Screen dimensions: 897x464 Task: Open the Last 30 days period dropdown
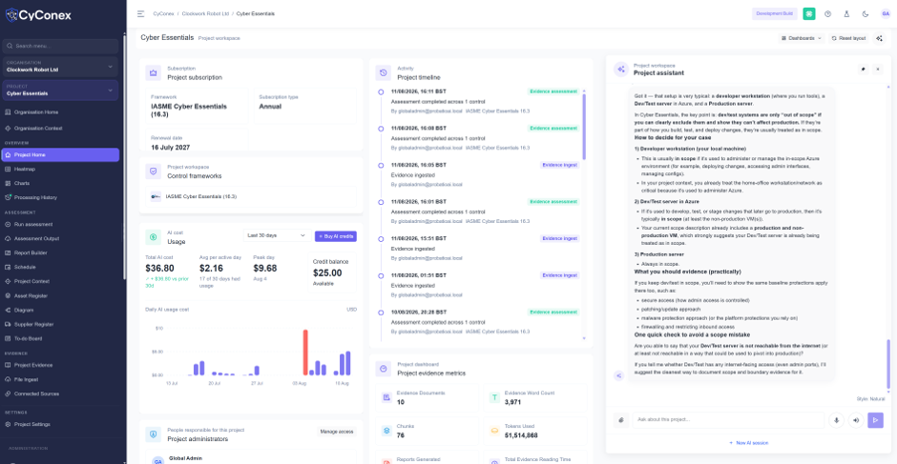pyautogui.click(x=278, y=235)
